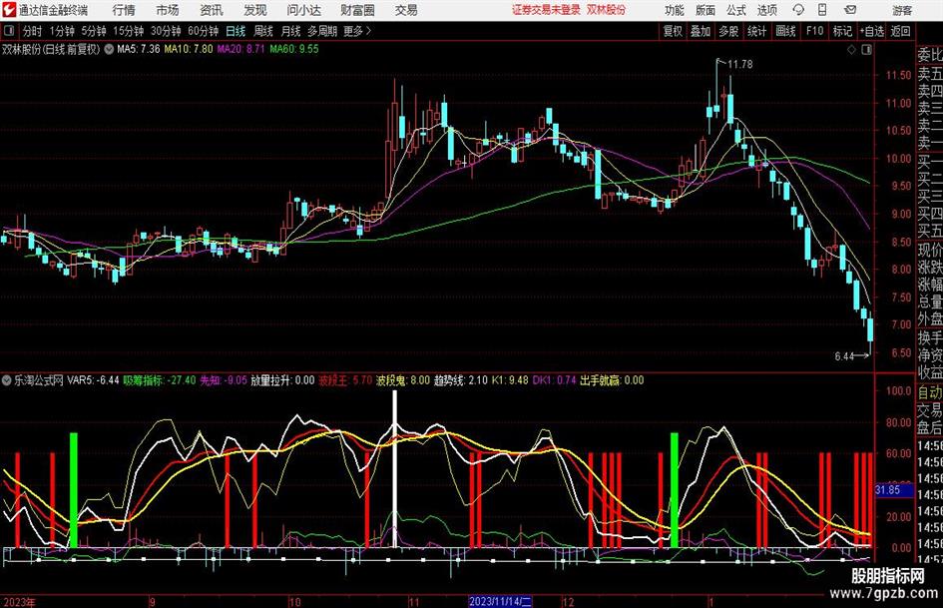Expand the 更多 period options
943x608 pixels.
[x=357, y=31]
